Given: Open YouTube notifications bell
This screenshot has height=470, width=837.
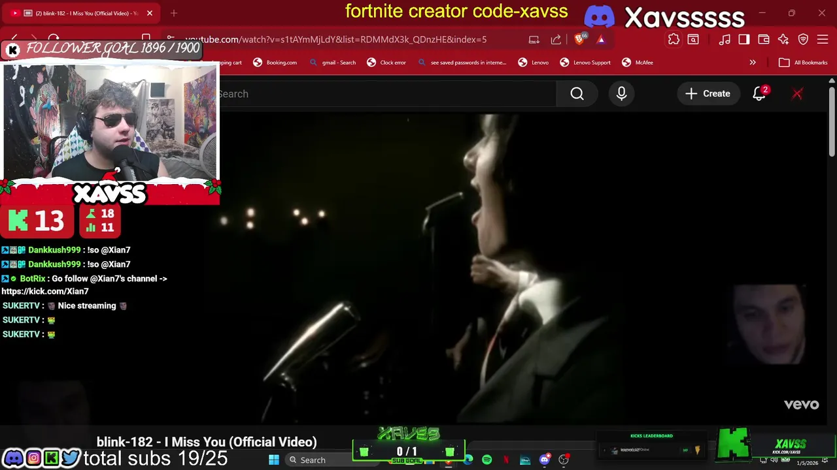Looking at the screenshot, I should 759,94.
